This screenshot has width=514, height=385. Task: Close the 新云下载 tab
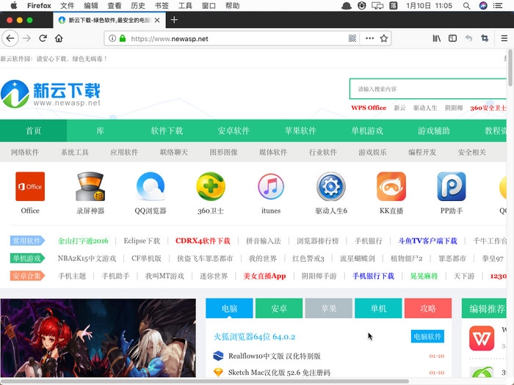[157, 21]
